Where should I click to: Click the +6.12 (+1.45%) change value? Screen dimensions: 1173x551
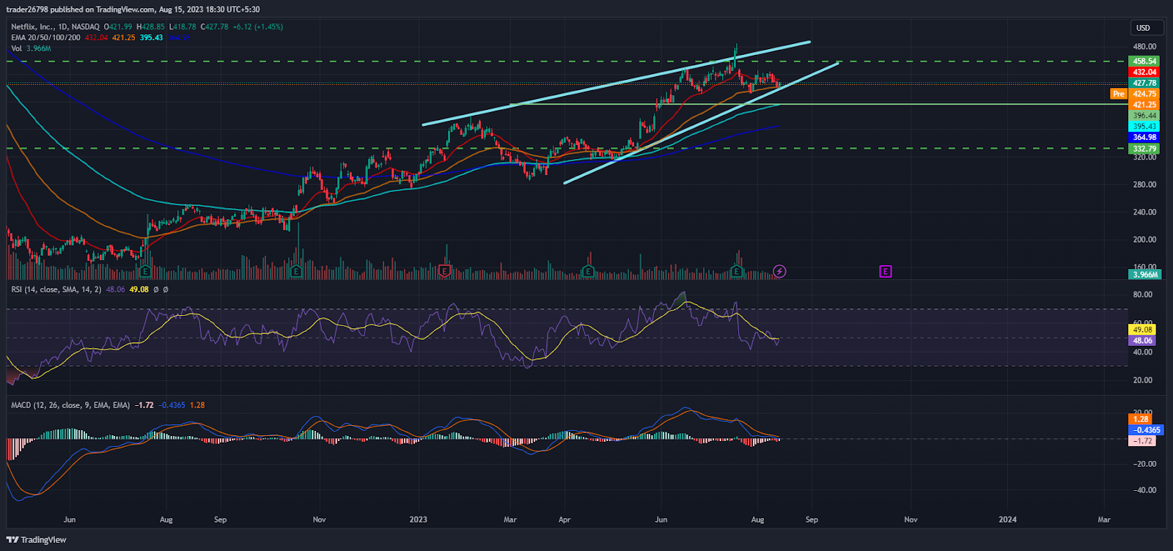point(257,27)
